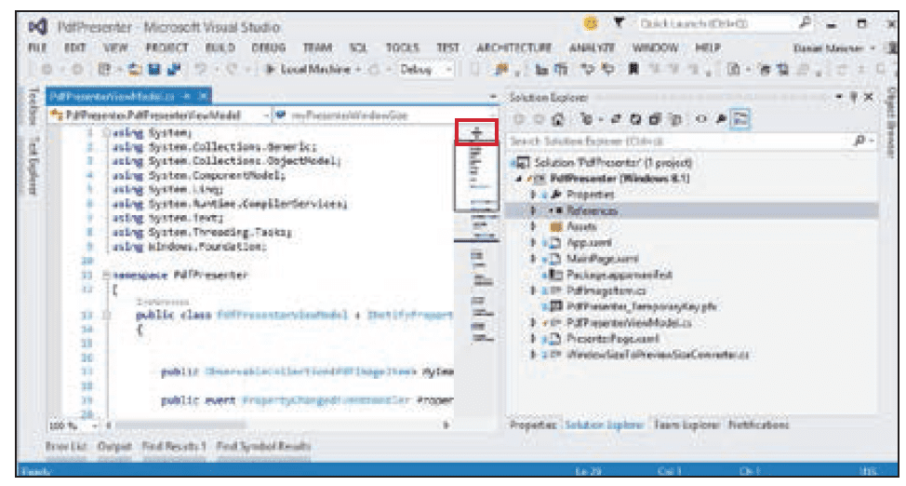Viewport: 906px width, 486px height.
Task: Click the New Project toolbar icon
Action: [x=104, y=70]
